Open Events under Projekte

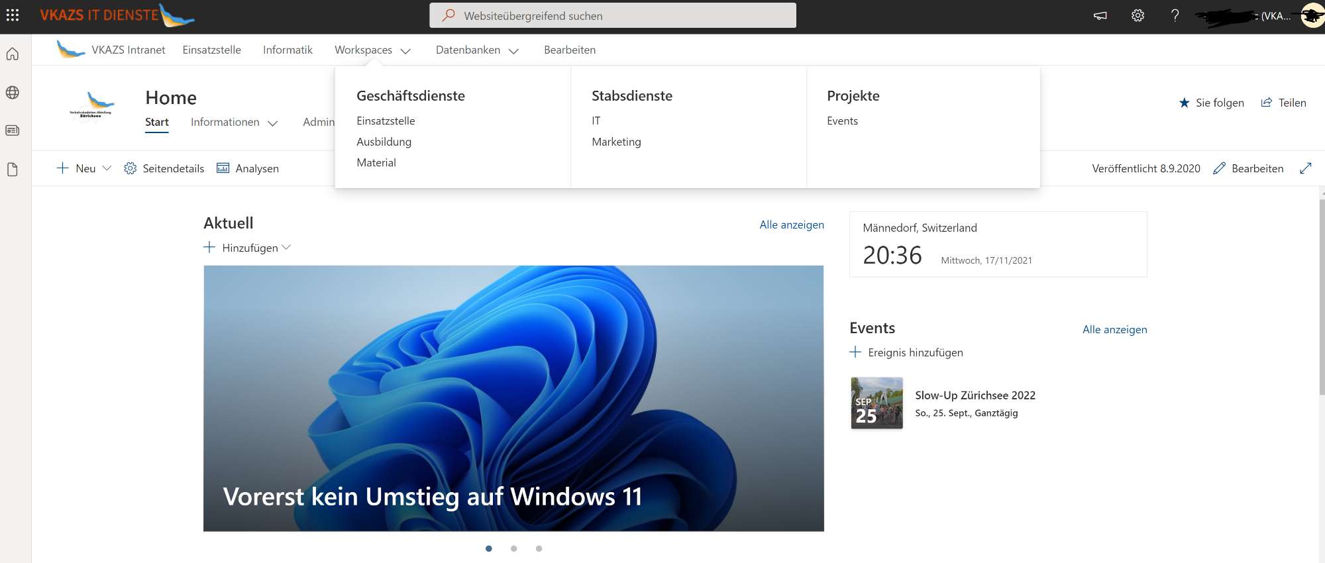tap(842, 121)
